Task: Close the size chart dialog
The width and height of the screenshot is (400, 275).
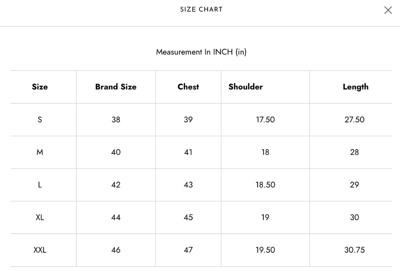Action: coord(388,10)
